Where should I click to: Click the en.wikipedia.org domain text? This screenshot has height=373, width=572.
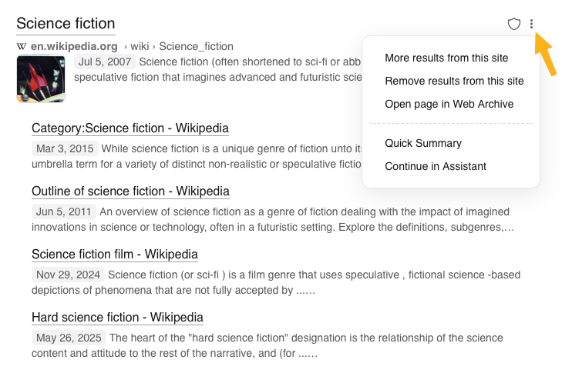(x=74, y=46)
